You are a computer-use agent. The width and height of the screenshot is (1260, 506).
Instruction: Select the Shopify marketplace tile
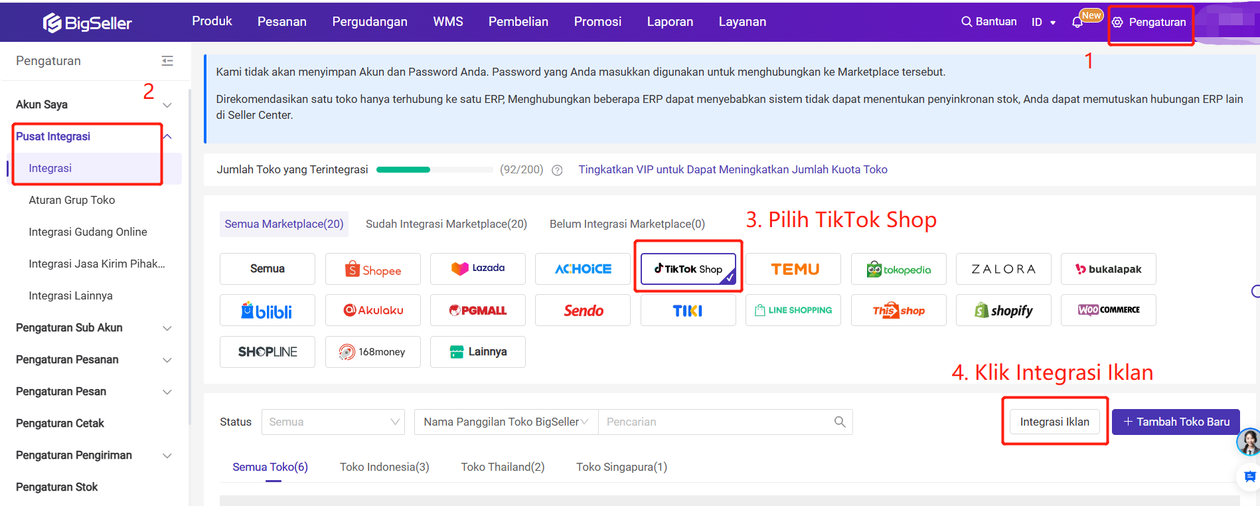[1004, 310]
